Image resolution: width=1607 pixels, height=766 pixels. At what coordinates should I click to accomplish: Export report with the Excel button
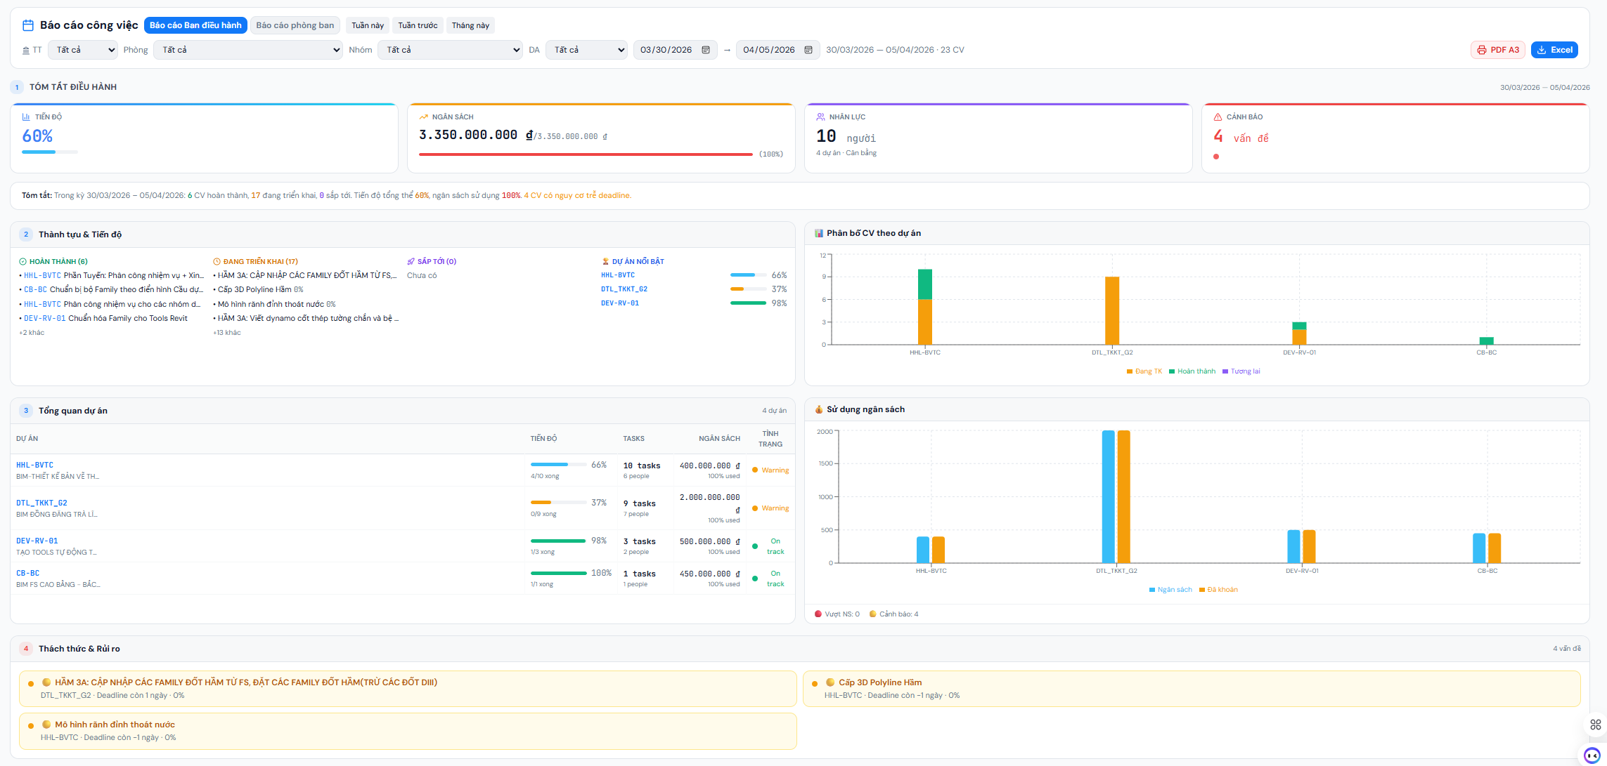[x=1554, y=50]
